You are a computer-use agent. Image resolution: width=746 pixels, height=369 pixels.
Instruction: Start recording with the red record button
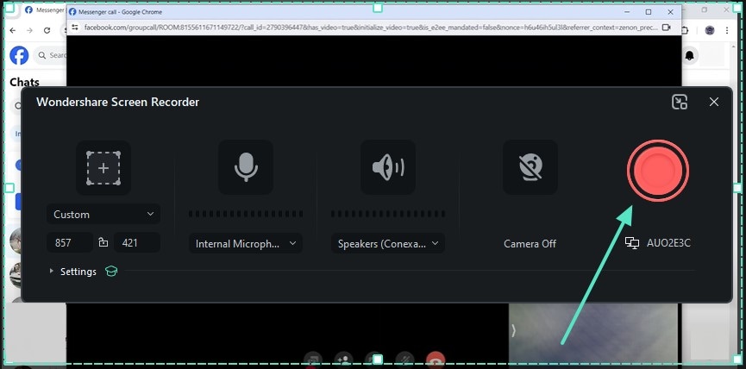[657, 170]
